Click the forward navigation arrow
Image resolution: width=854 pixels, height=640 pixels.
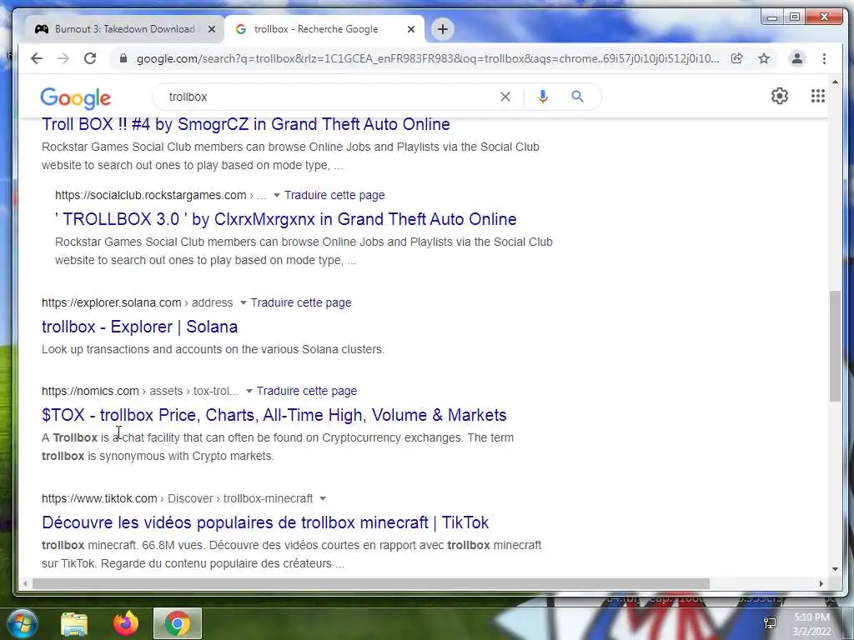point(63,58)
